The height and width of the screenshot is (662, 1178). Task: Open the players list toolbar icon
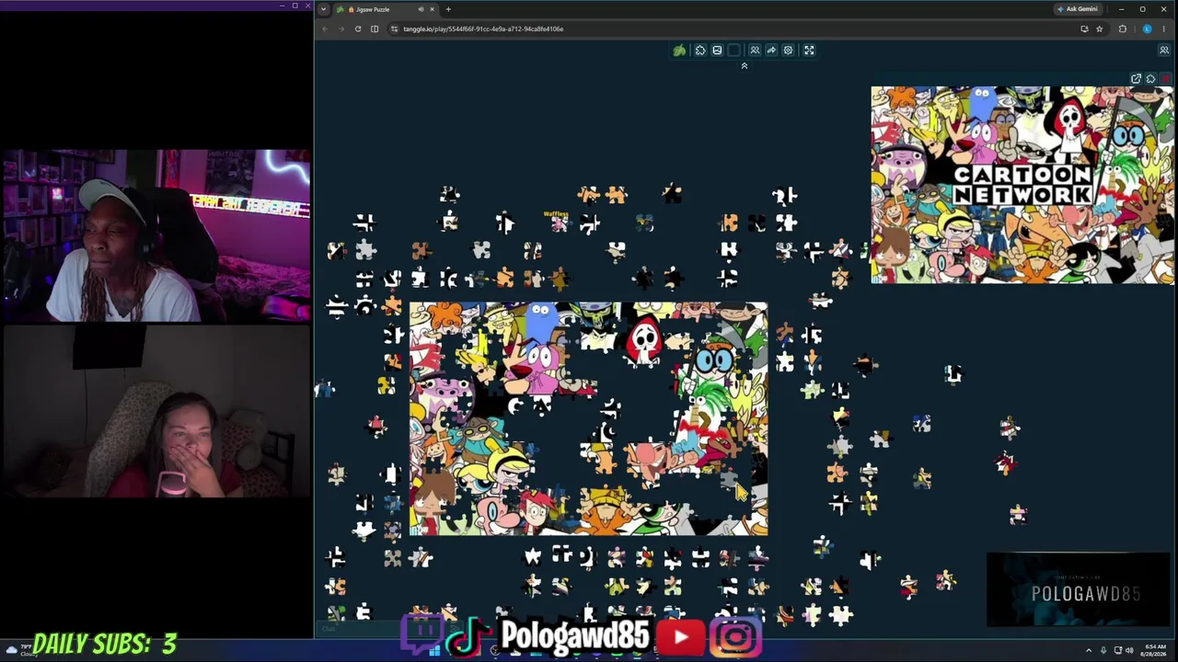[755, 51]
